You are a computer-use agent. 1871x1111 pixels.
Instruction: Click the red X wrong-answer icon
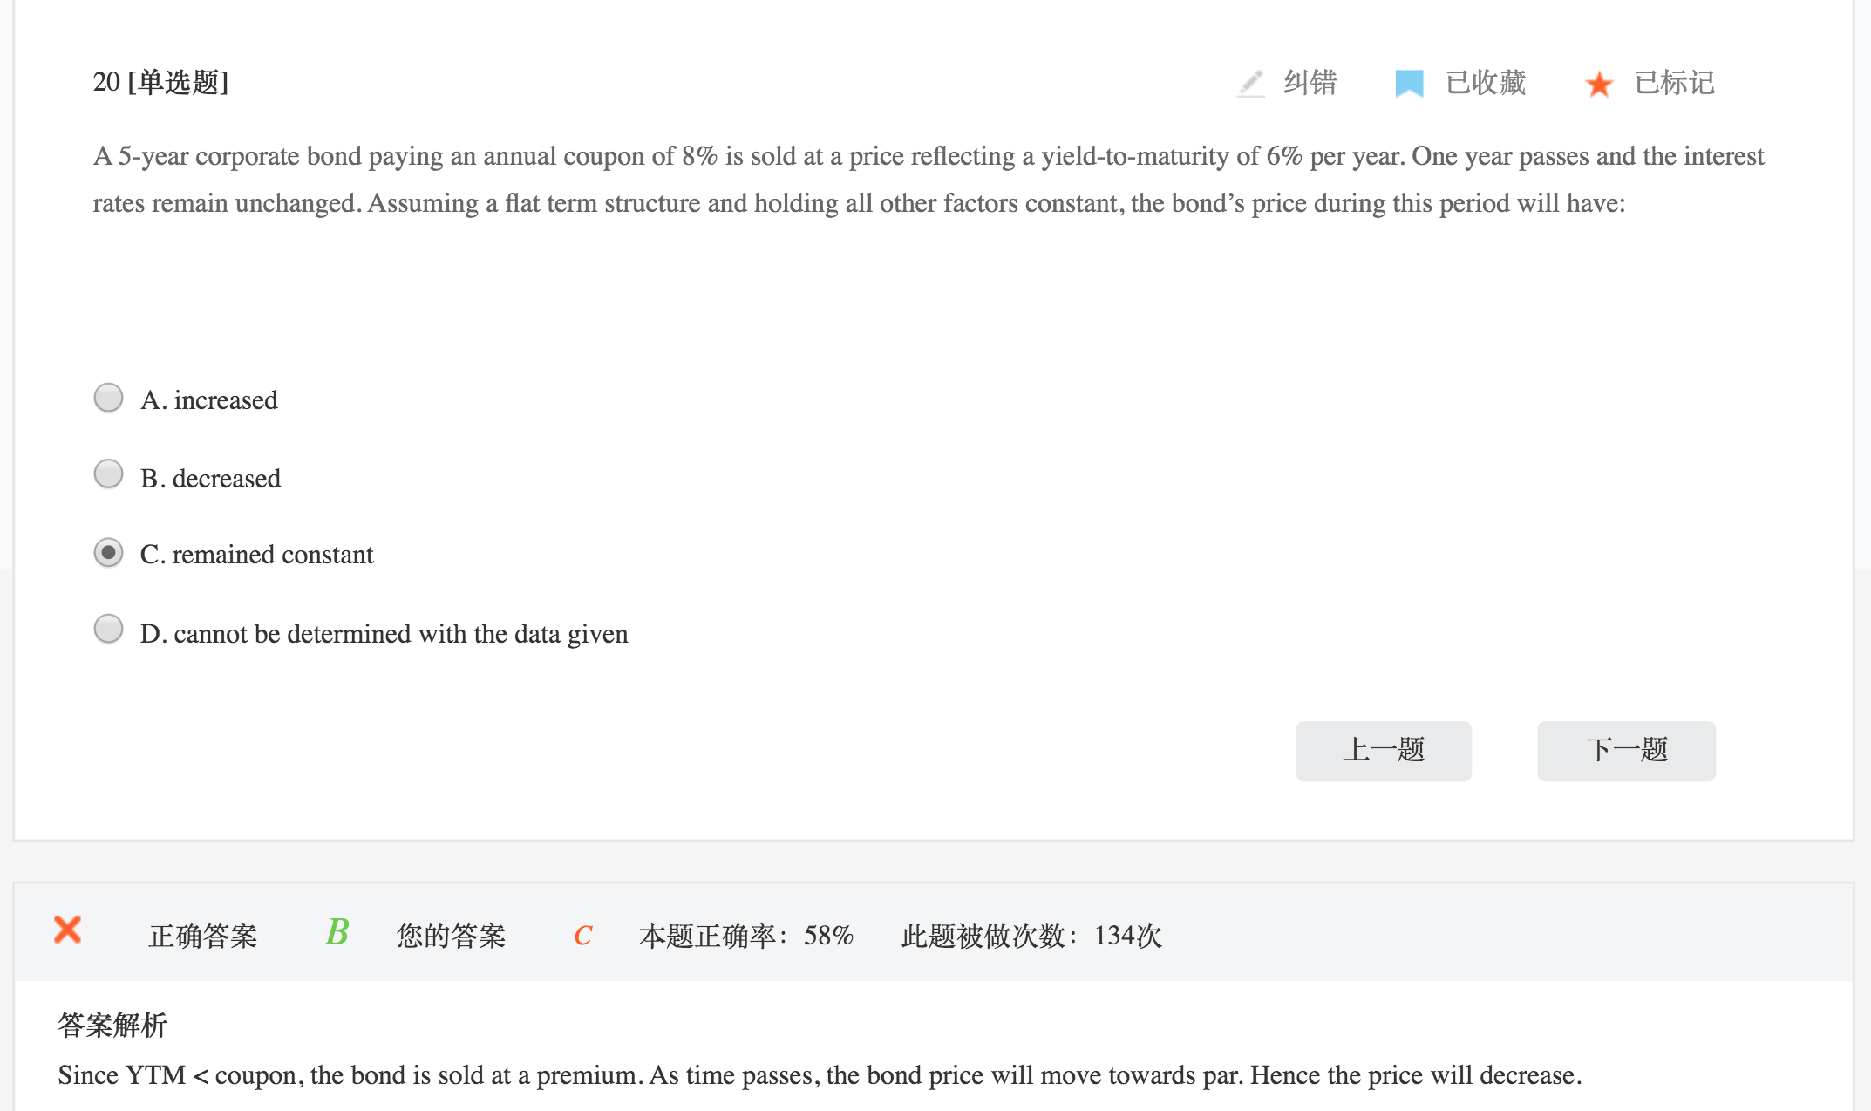click(x=68, y=930)
